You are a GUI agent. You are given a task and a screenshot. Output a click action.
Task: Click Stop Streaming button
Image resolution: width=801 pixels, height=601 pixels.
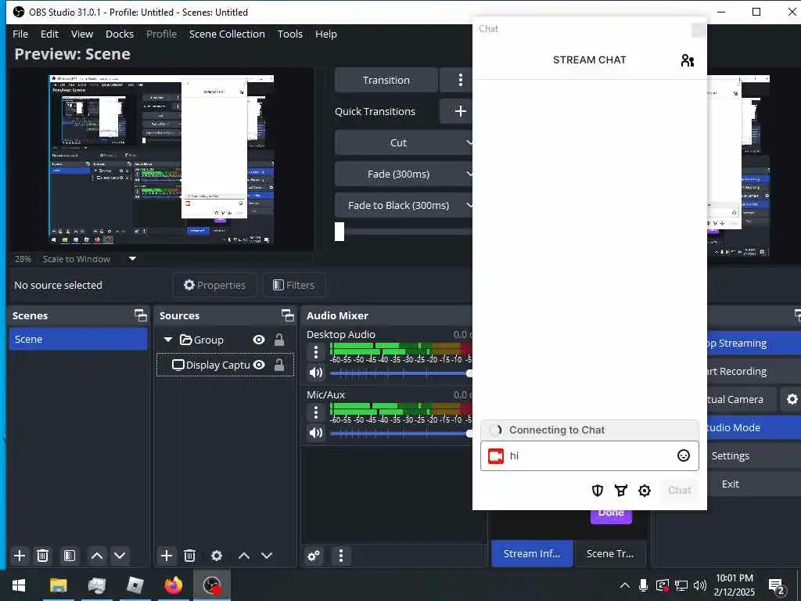point(754,343)
